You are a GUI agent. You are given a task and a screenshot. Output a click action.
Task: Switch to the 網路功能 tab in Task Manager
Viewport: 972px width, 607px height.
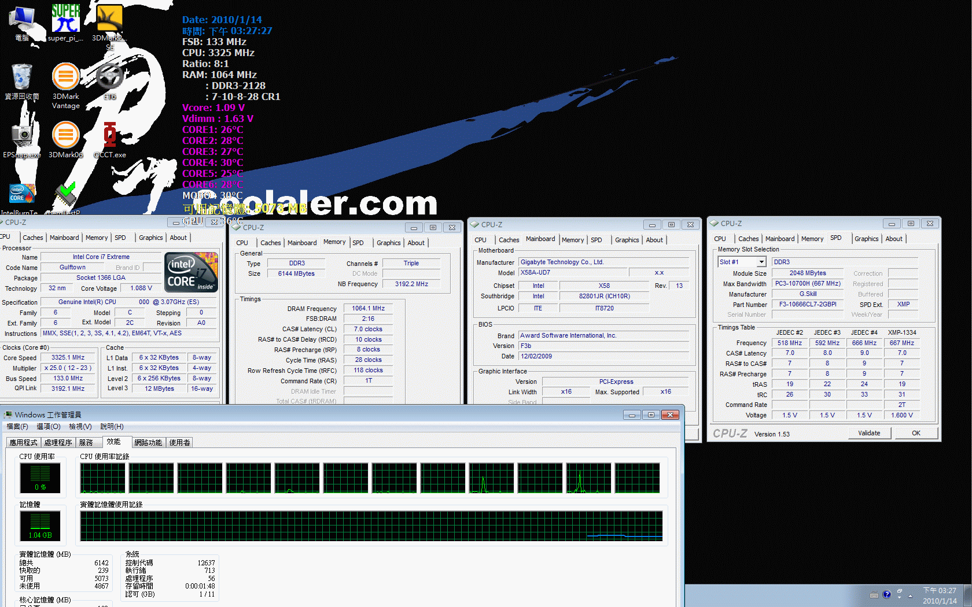pos(148,442)
